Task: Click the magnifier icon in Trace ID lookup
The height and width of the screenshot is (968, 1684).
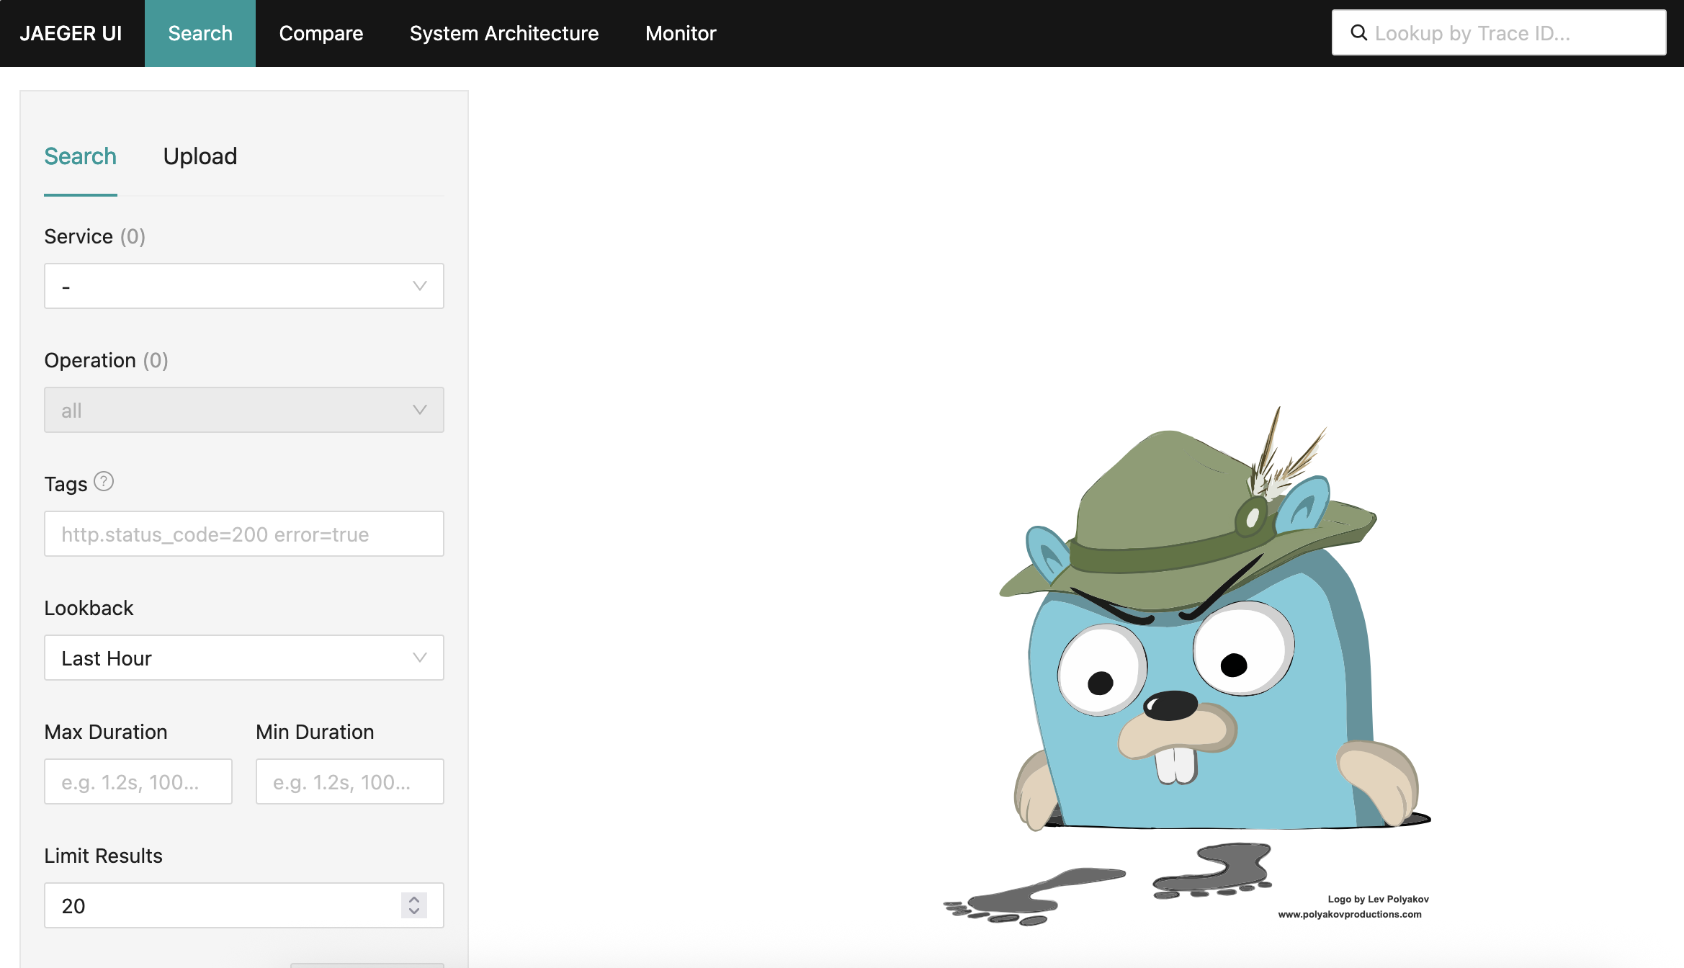Action: 1358,33
